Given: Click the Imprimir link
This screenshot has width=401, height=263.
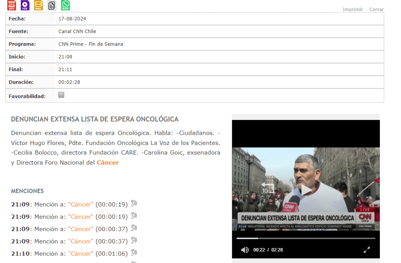Looking at the screenshot, I should [353, 9].
